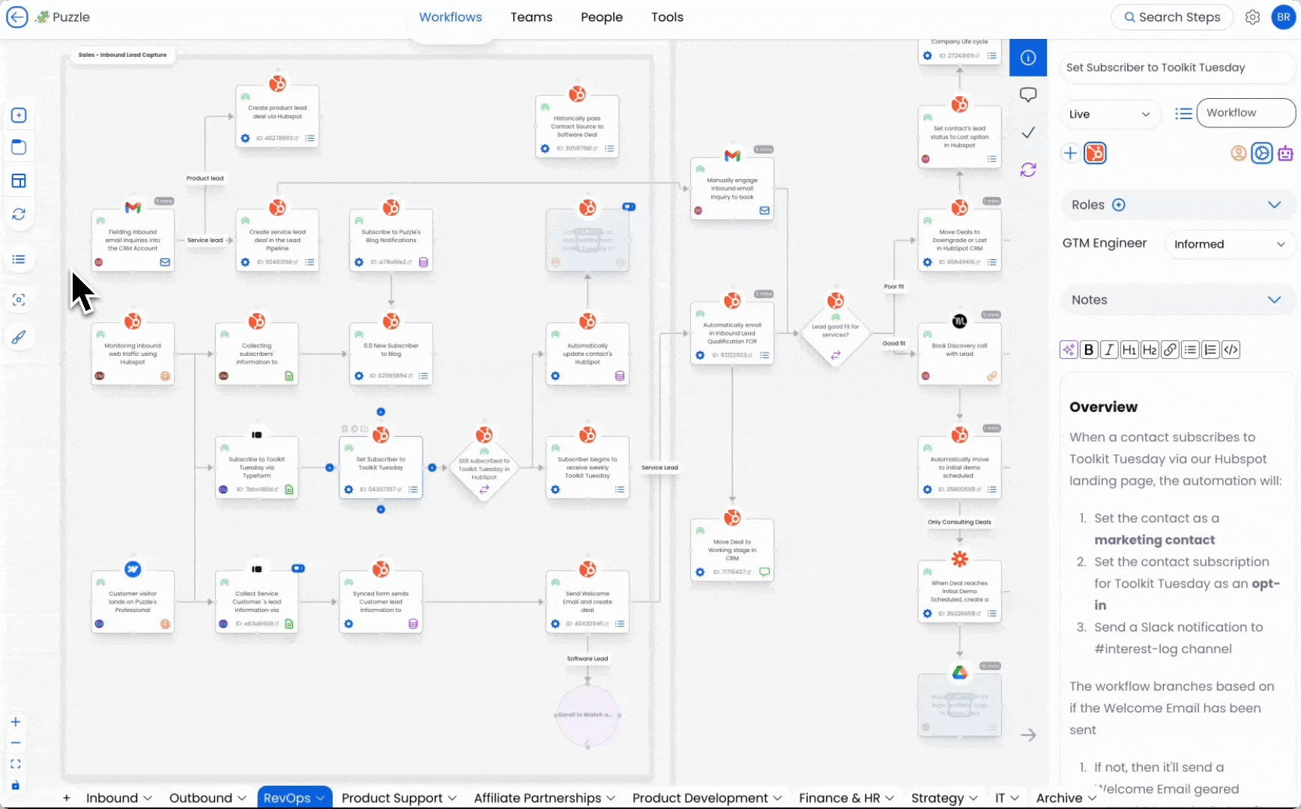Open the Informed dropdown for GTM Engineer

click(x=1229, y=243)
